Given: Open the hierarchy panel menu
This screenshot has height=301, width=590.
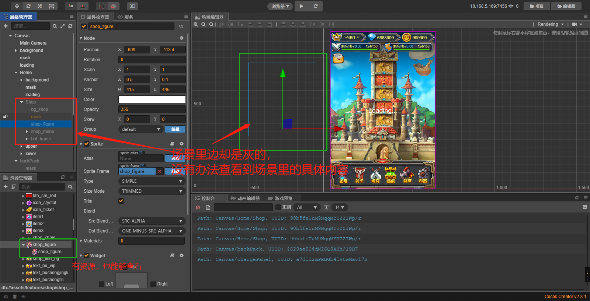Looking at the screenshot, I should pyautogui.click(x=72, y=17).
